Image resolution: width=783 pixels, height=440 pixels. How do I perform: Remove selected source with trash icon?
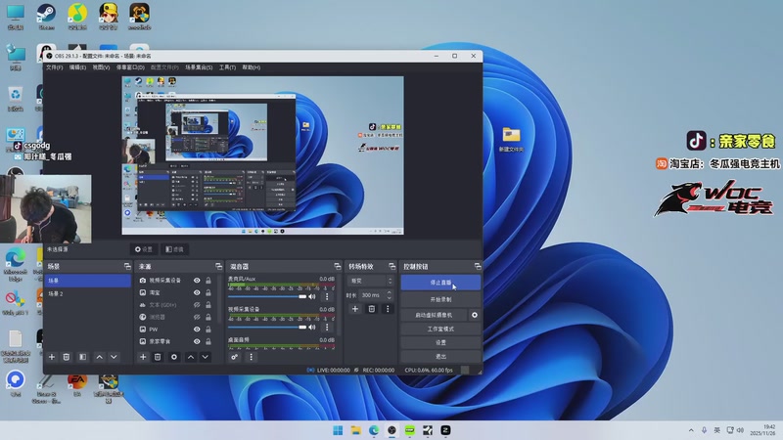(x=158, y=357)
